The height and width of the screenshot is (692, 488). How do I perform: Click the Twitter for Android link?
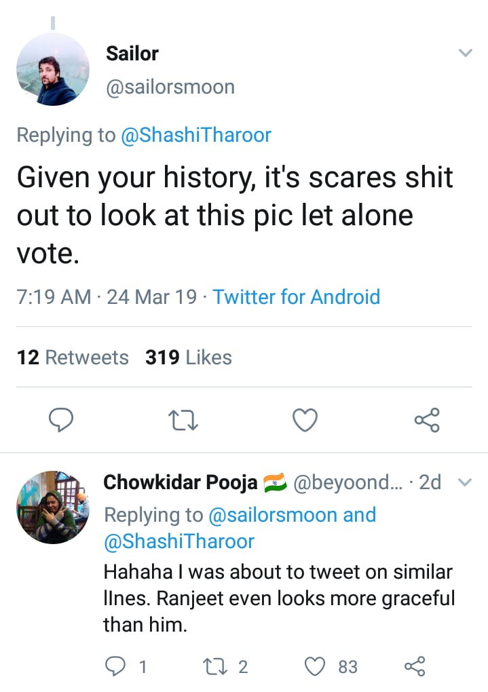(x=297, y=297)
